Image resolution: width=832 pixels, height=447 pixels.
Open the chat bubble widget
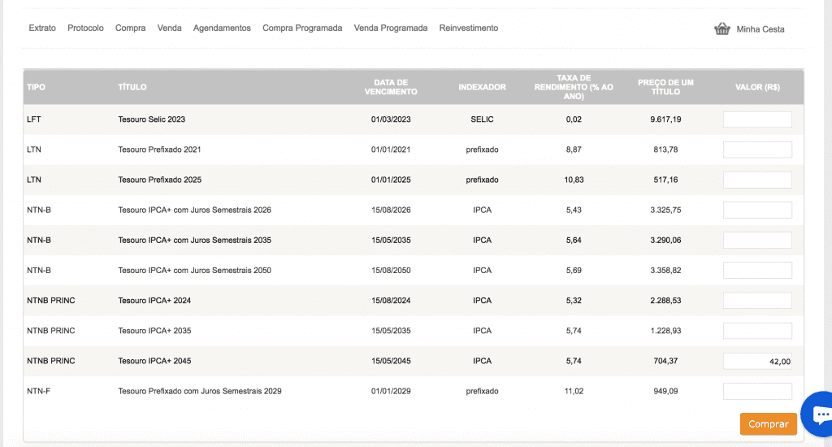pyautogui.click(x=819, y=414)
